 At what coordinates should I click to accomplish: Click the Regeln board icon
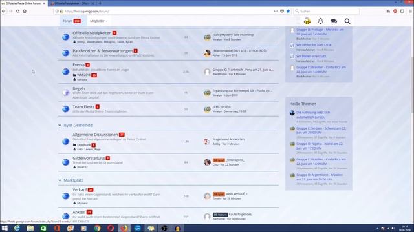pos(66,93)
